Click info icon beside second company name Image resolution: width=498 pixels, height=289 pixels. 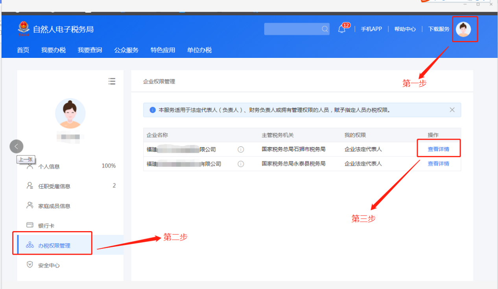(x=241, y=164)
